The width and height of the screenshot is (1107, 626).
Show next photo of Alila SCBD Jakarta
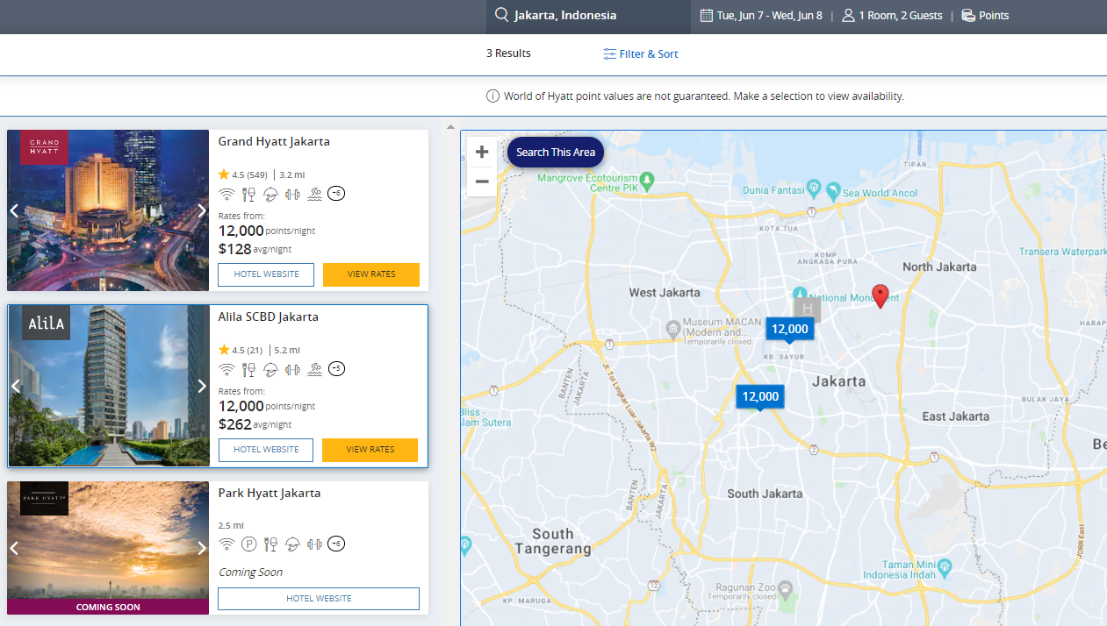coord(202,386)
